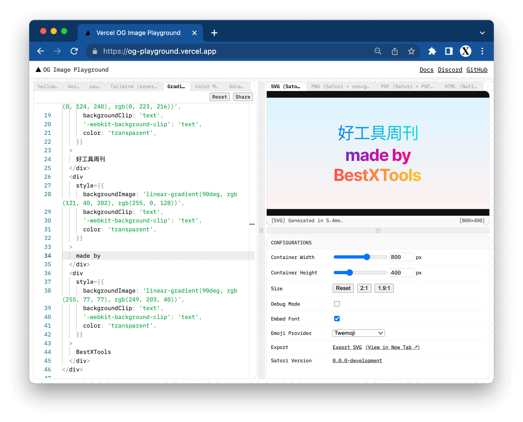This screenshot has height=422, width=523.
Task: Toggle the browser side panel icon
Action: coord(449,51)
